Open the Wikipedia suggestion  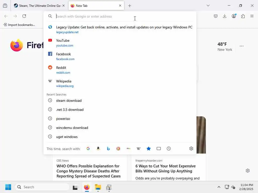(x=120, y=83)
